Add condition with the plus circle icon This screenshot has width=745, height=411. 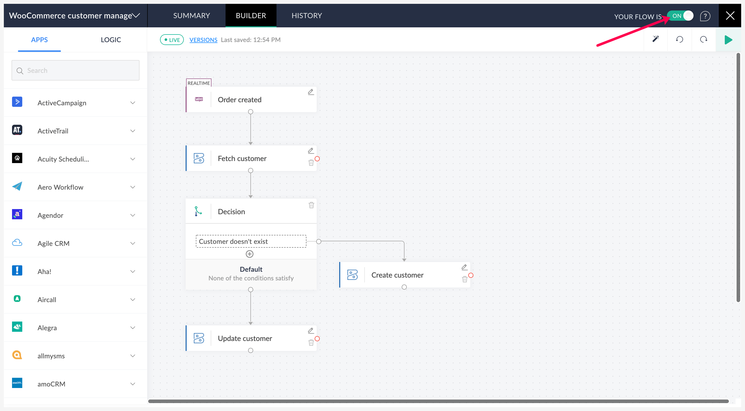[x=249, y=254]
